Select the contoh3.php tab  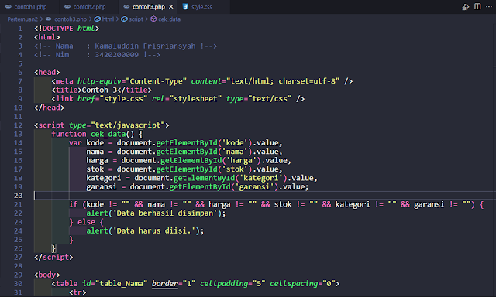[149, 7]
